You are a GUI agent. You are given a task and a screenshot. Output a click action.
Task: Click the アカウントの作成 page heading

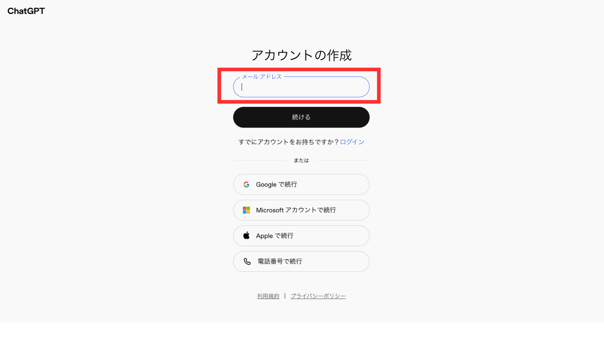(x=301, y=55)
